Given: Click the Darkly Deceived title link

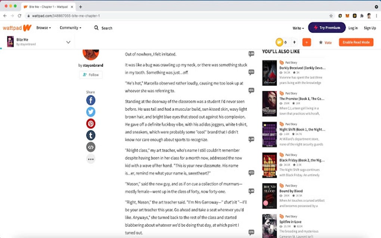Looking at the screenshot, I should 302,68.
